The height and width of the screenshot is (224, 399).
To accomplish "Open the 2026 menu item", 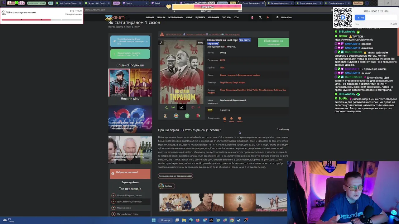I will point(236,17).
